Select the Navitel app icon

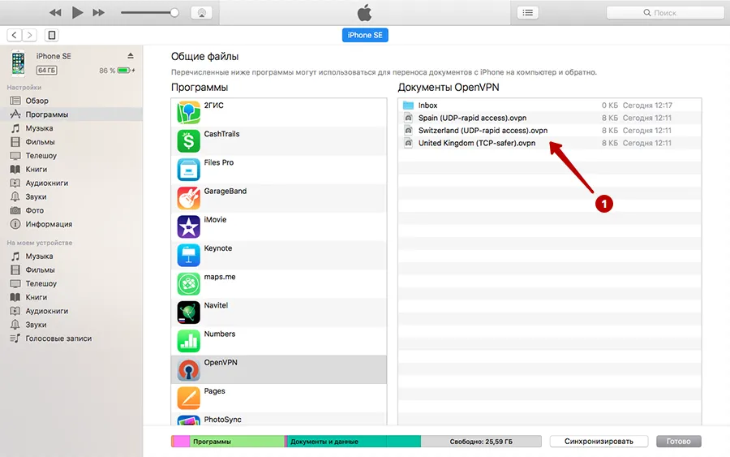(x=188, y=313)
